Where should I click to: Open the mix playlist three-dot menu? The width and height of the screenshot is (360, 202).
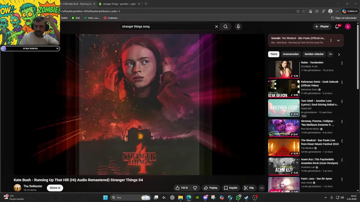point(331,40)
